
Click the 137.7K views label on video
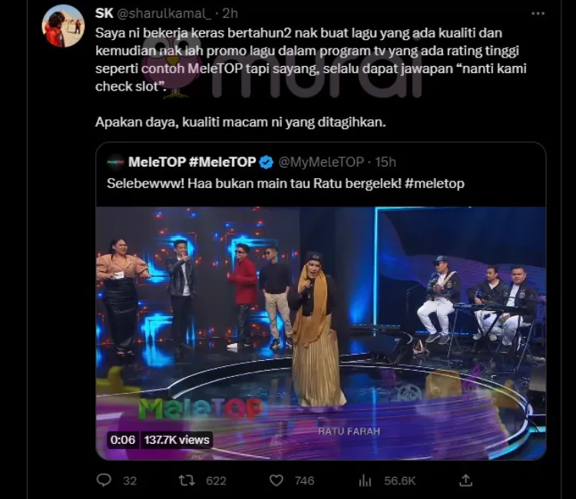pos(177,440)
